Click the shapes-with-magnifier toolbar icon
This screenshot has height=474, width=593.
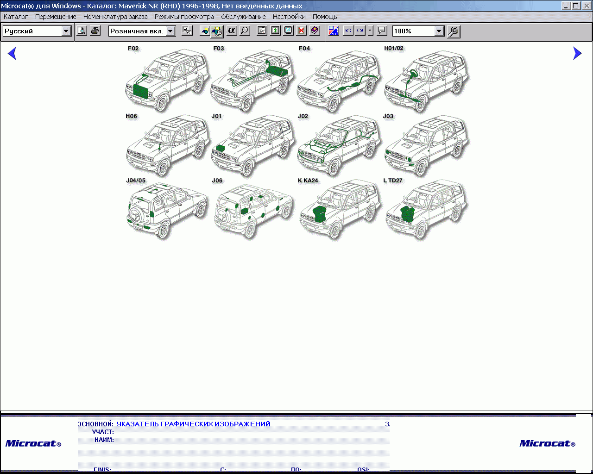coord(217,31)
